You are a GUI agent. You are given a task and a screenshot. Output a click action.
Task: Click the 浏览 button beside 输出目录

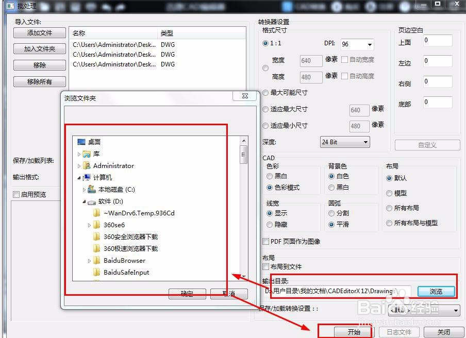click(436, 291)
